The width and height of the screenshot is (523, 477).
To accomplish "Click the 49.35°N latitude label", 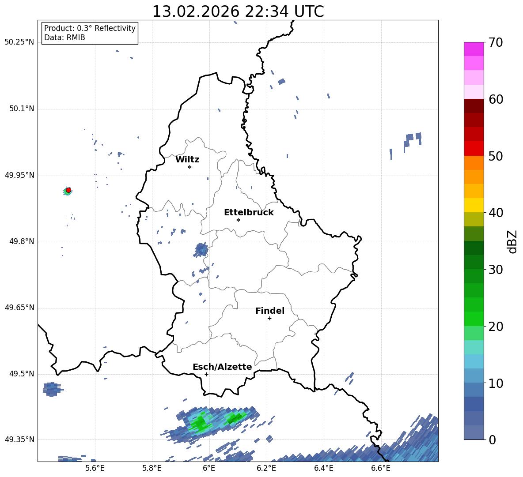I will click(19, 439).
